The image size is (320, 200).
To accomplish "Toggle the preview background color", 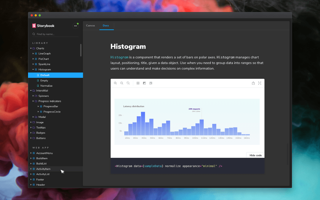I will (144, 83).
